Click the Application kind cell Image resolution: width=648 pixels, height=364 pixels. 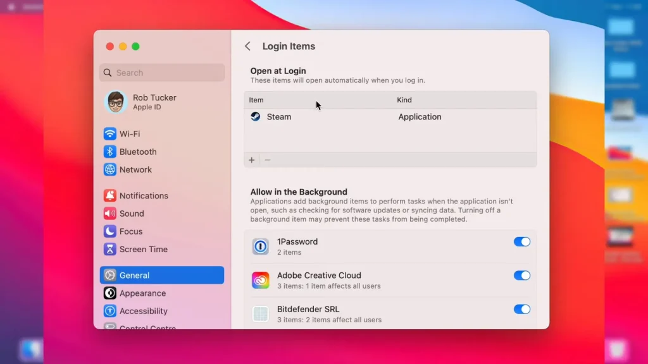(420, 117)
